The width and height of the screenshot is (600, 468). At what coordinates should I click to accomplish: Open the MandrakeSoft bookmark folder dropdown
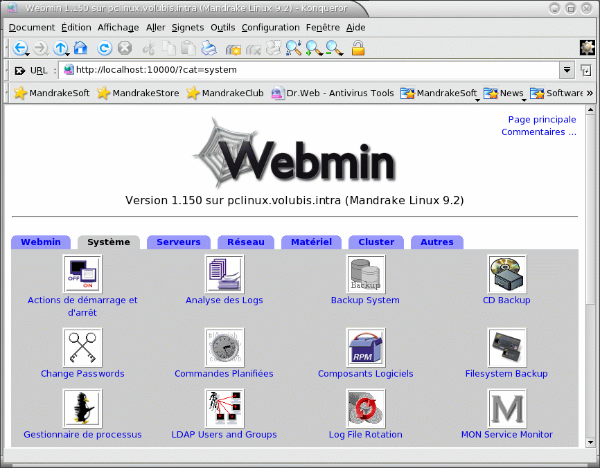tap(440, 93)
